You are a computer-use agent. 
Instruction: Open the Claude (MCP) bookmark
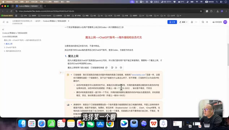(7, 16)
